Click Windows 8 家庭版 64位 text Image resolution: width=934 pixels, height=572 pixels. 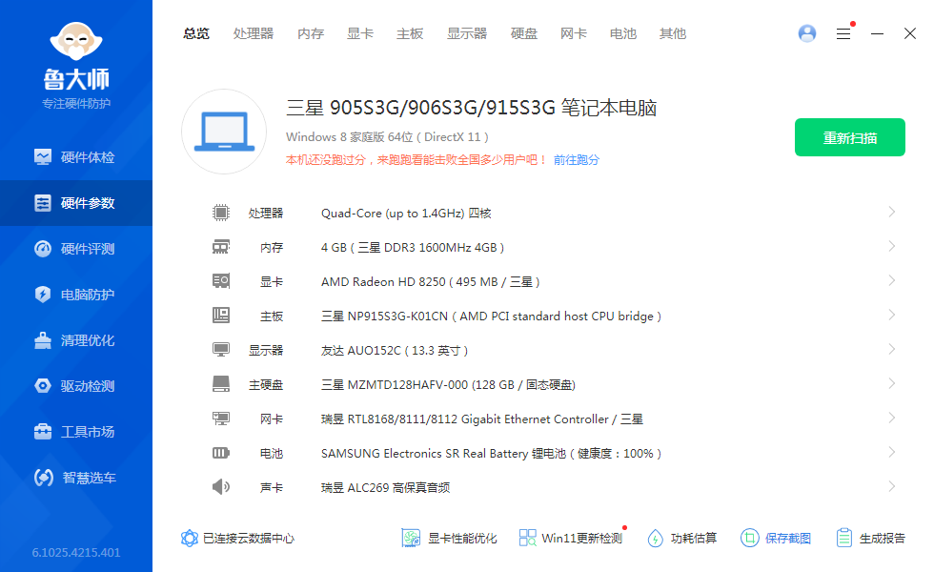[x=387, y=137]
